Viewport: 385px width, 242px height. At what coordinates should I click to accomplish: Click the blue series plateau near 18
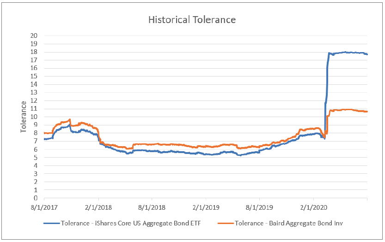(x=347, y=53)
